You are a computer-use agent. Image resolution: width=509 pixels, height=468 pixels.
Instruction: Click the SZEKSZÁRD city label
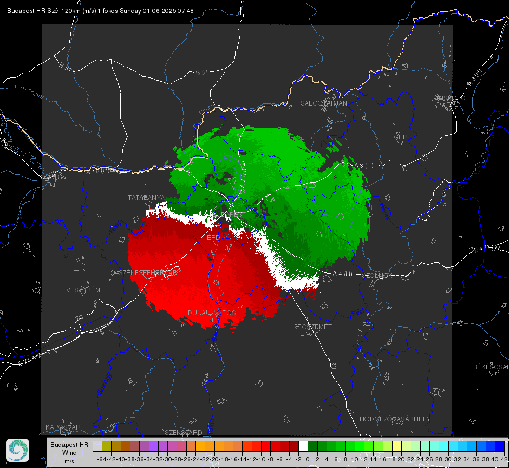(x=184, y=432)
